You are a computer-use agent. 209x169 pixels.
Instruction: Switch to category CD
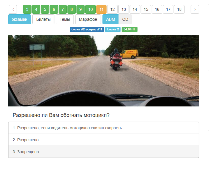coord(125,19)
